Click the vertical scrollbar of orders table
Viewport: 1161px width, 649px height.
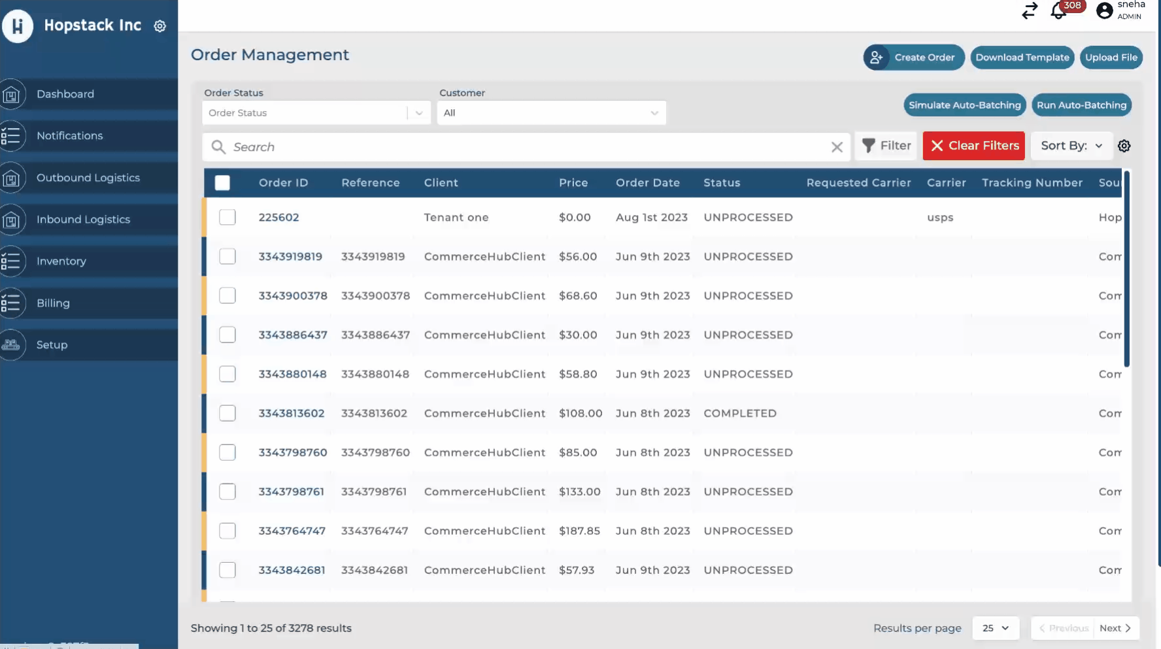1126,268
